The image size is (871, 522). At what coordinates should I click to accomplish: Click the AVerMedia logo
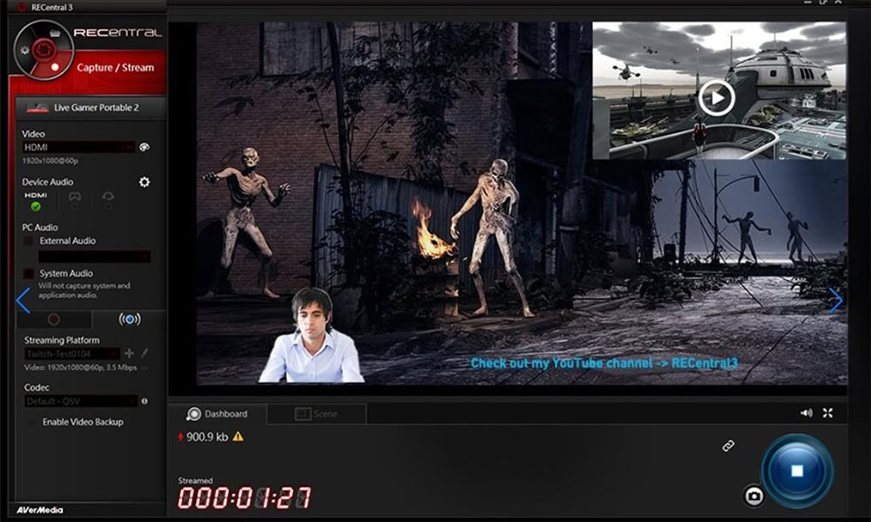point(39,510)
